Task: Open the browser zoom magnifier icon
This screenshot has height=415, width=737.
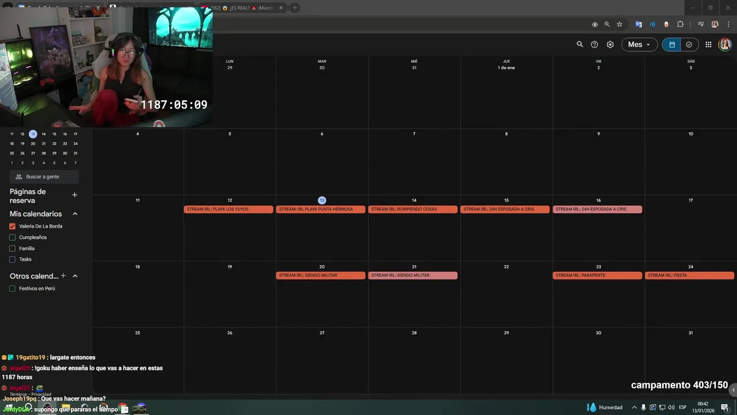Action: (x=607, y=24)
